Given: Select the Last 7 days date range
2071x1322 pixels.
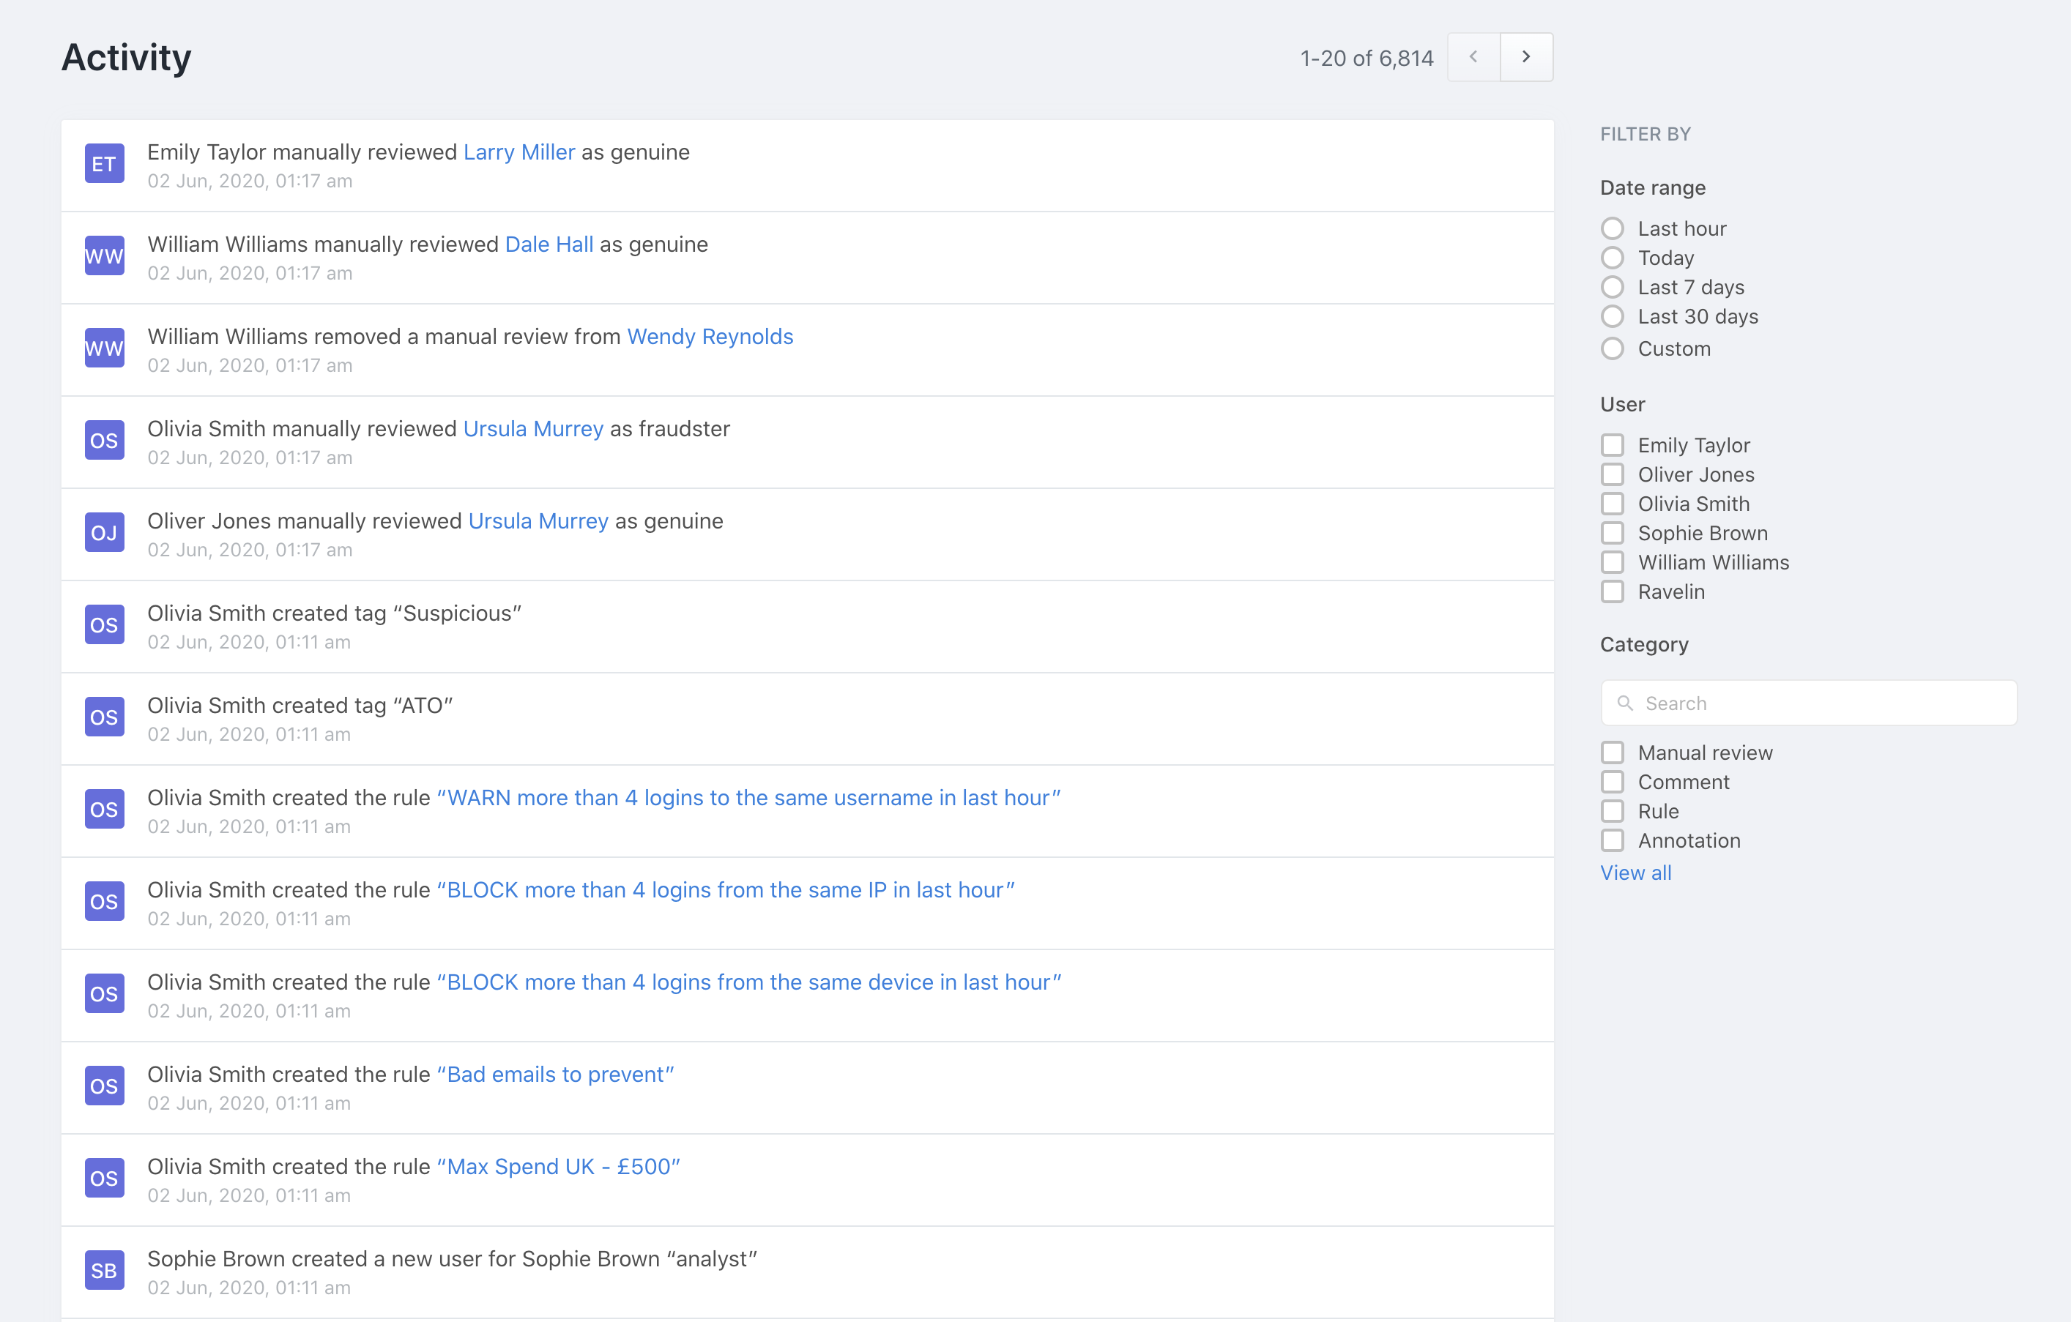Looking at the screenshot, I should (1613, 287).
